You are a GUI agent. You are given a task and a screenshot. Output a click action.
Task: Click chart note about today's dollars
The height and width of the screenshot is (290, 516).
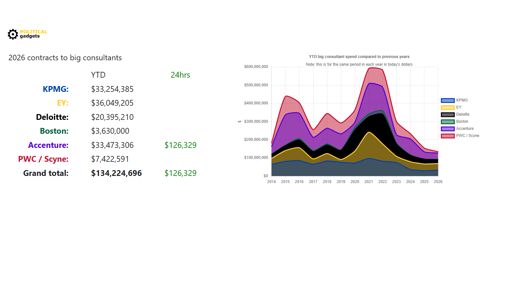pos(359,64)
